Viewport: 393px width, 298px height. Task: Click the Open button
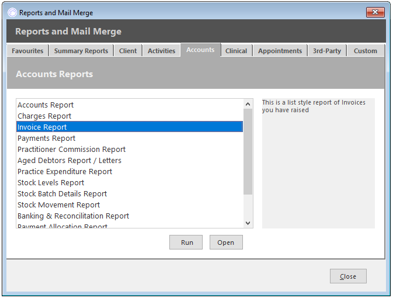point(226,242)
